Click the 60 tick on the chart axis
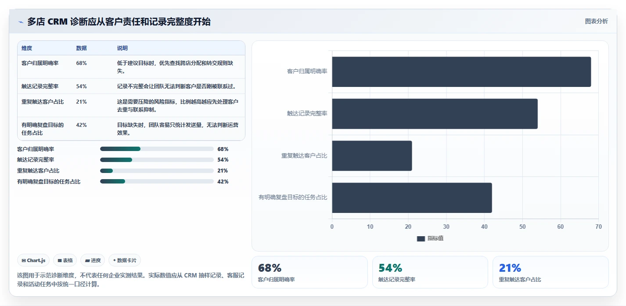 point(561,227)
